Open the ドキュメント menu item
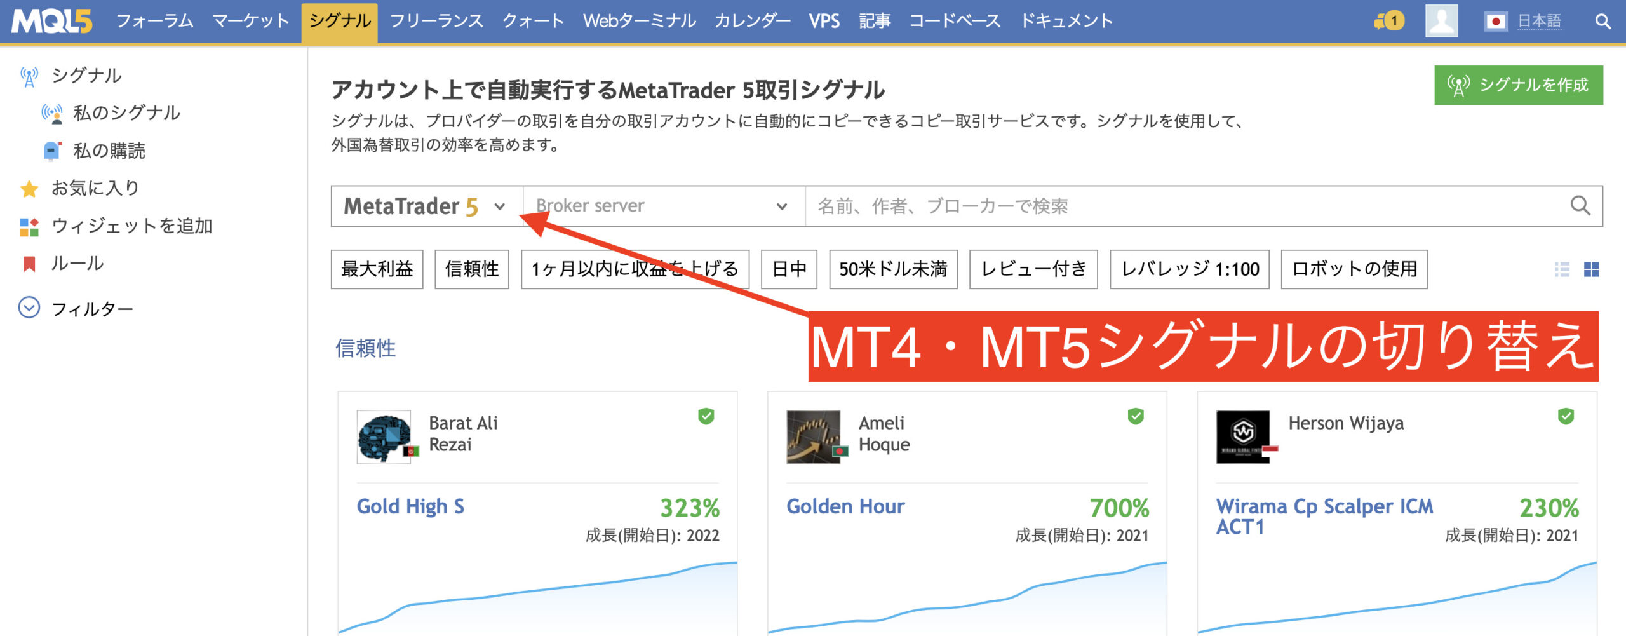1626x636 pixels. pos(1066,21)
